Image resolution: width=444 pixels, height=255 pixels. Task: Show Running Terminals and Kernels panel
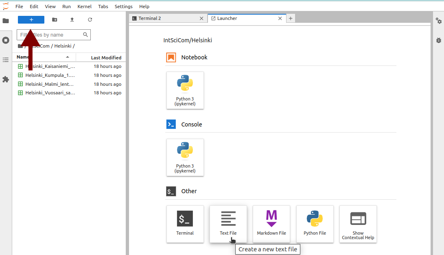(x=6, y=40)
